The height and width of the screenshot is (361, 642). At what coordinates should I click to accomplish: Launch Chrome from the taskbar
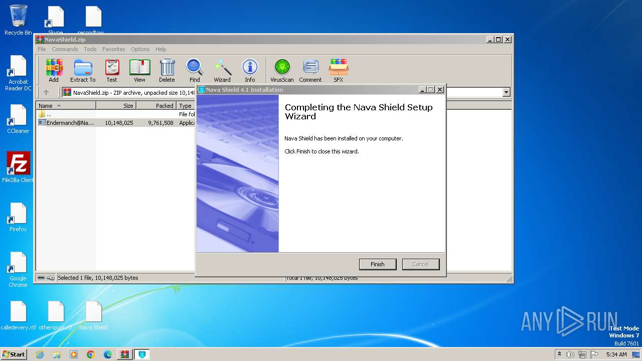91,354
